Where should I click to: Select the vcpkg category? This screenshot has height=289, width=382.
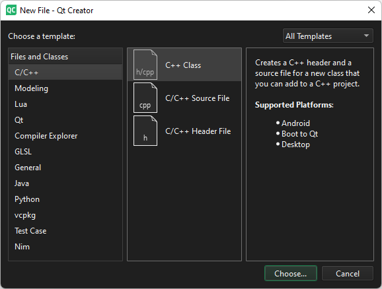(65, 214)
